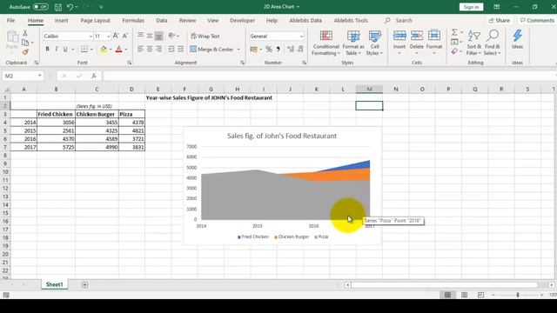Switch to the Data tab
The width and height of the screenshot is (557, 313).
click(x=162, y=21)
